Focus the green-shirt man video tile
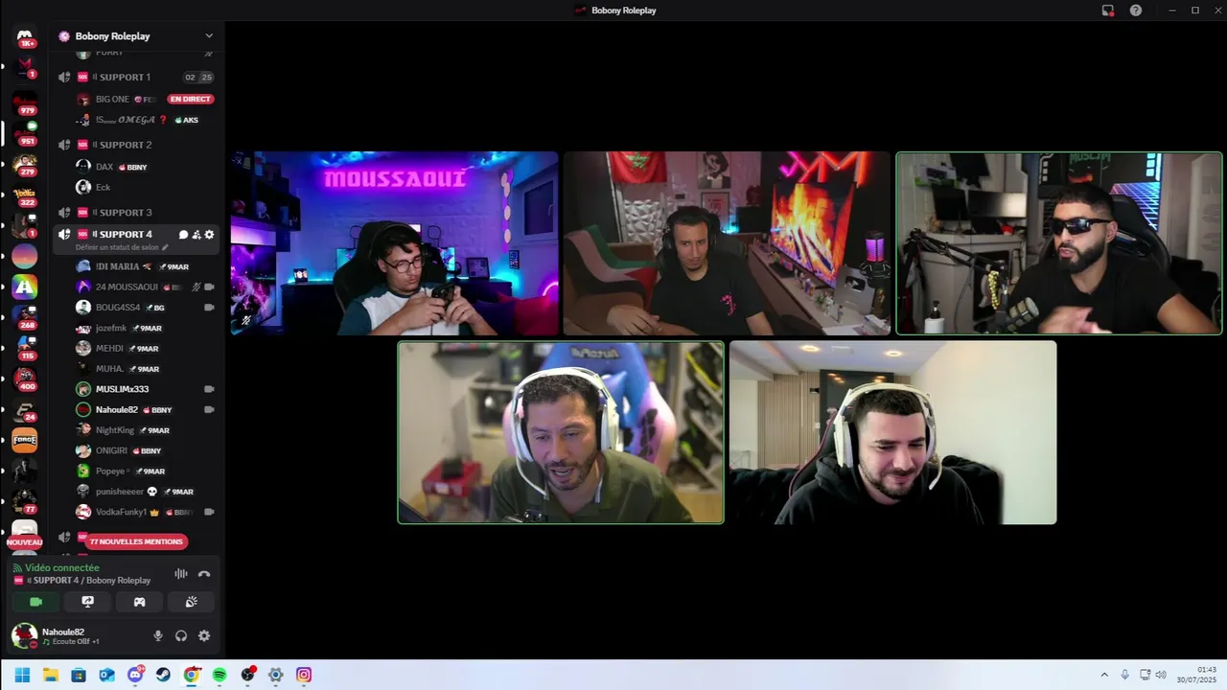This screenshot has height=690, width=1227. [561, 432]
